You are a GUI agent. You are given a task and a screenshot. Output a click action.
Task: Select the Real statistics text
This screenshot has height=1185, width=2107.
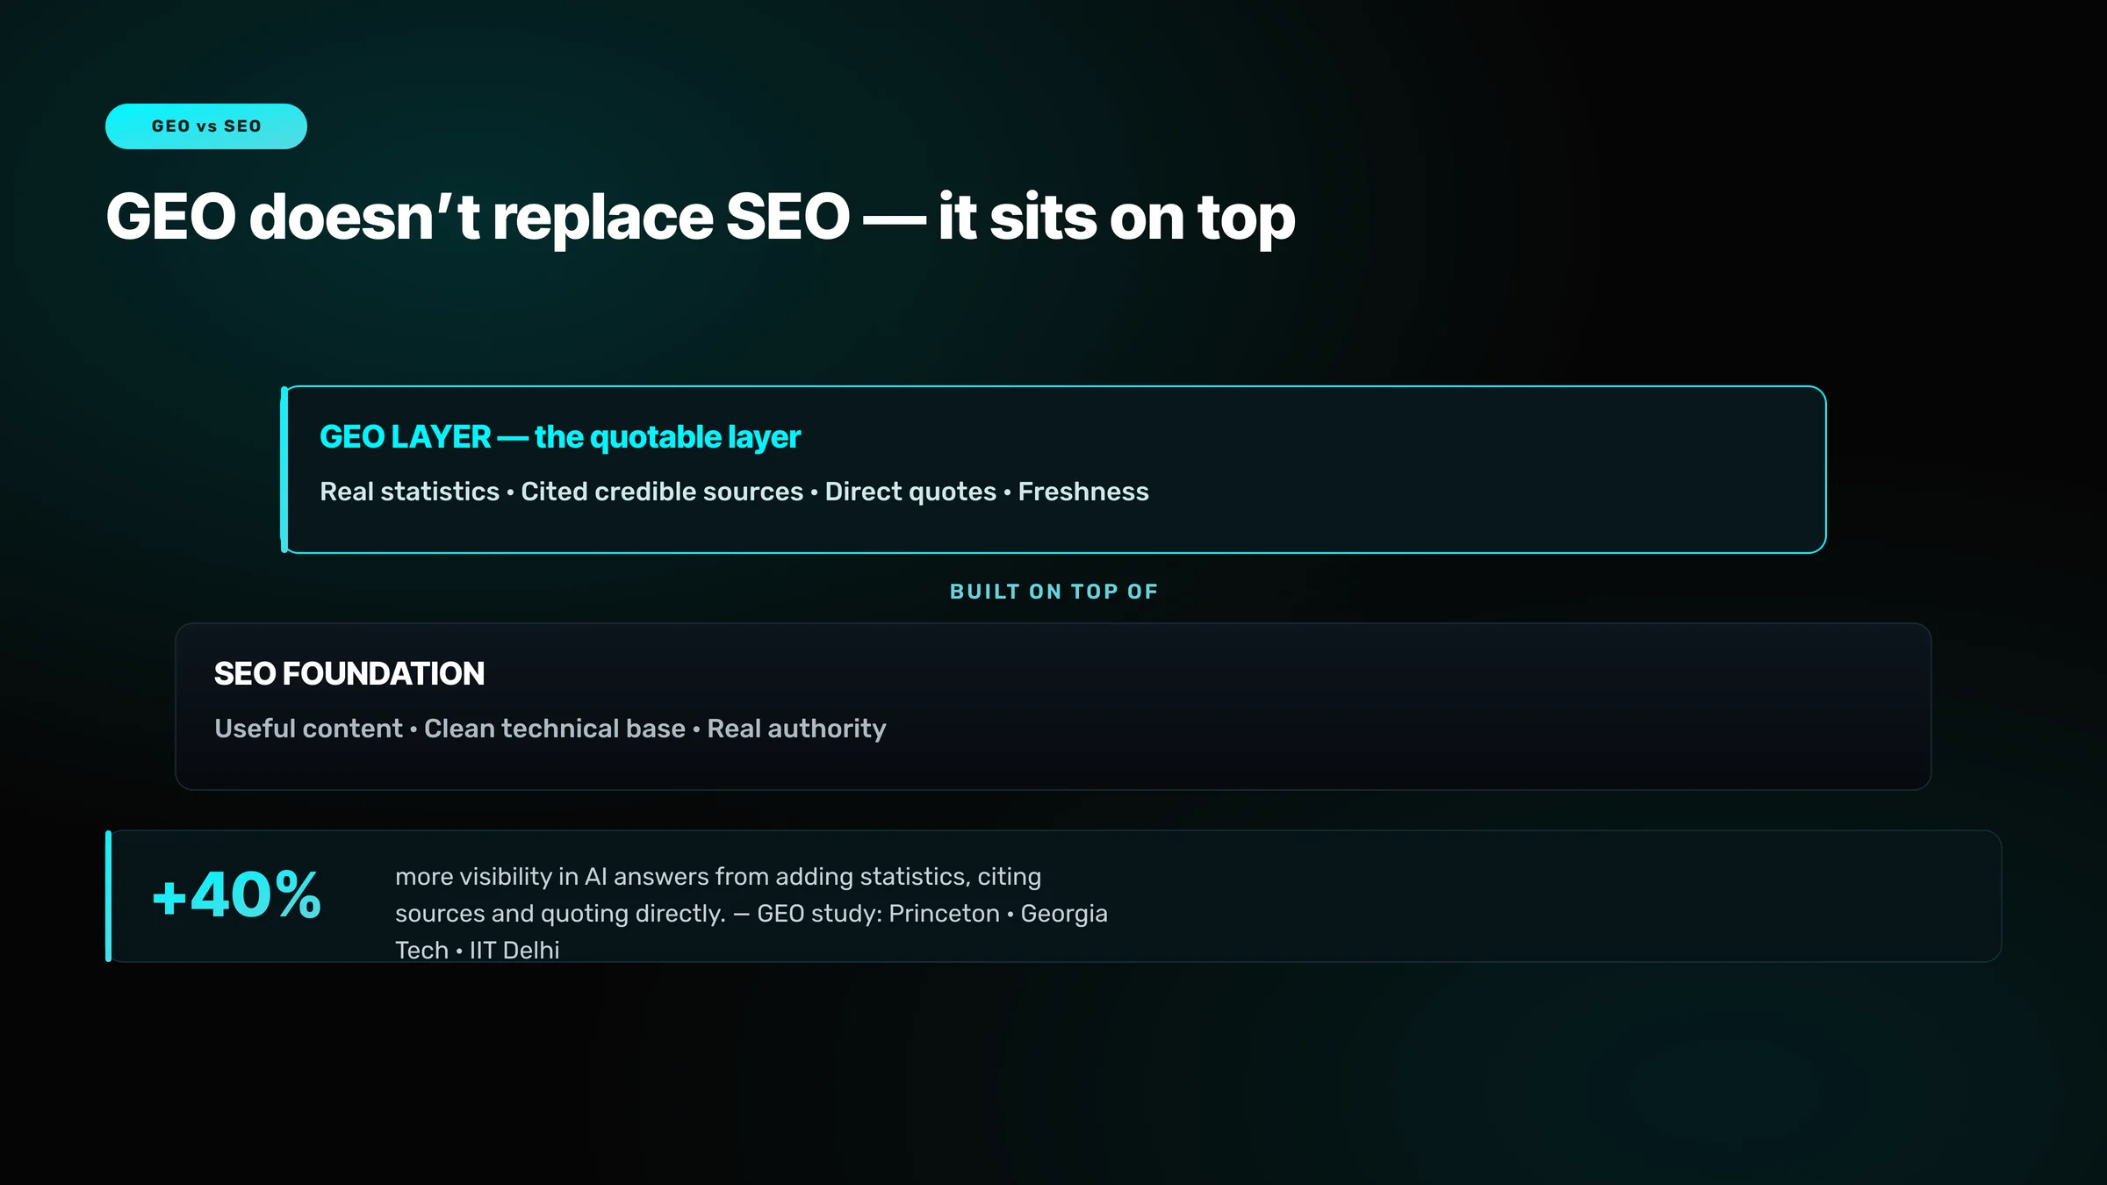(409, 492)
